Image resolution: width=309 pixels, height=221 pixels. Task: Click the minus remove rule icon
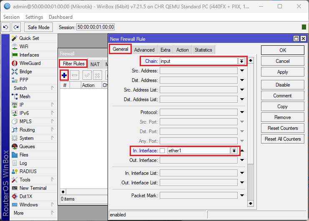[75, 75]
